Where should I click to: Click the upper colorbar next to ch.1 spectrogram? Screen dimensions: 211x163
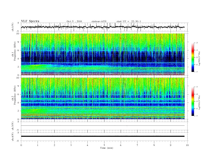[x=193, y=58]
